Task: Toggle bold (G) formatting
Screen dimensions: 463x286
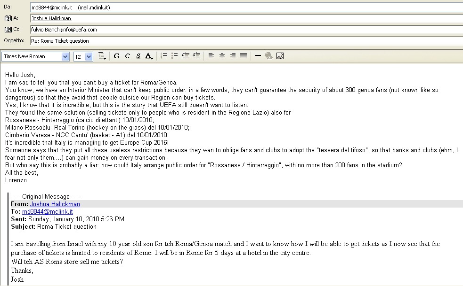Action: (x=116, y=56)
